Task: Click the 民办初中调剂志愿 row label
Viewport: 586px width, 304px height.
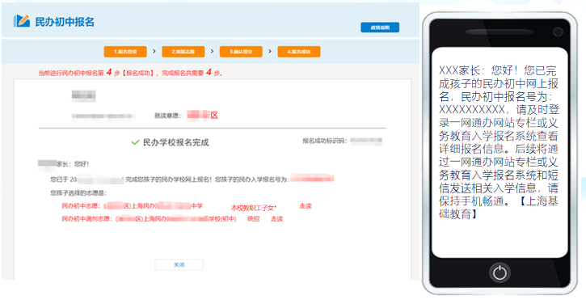Action: [x=86, y=219]
